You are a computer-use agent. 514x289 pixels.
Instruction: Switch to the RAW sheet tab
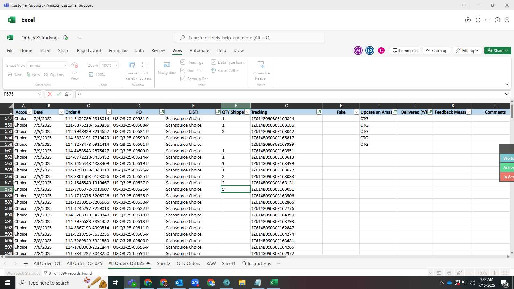[211, 264]
